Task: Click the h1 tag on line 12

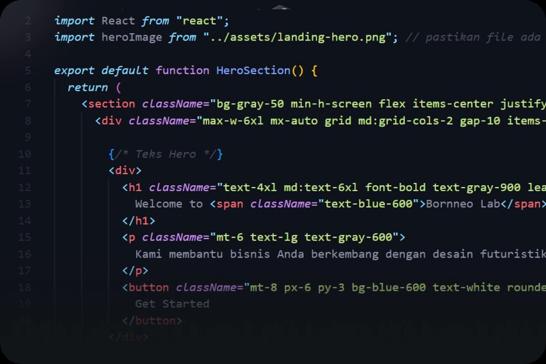Action: coord(132,187)
